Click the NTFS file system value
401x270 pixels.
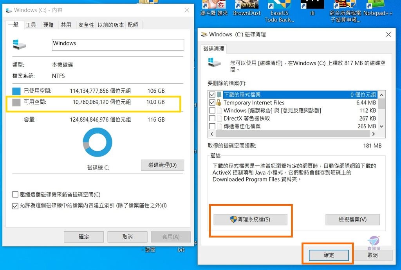pos(58,76)
